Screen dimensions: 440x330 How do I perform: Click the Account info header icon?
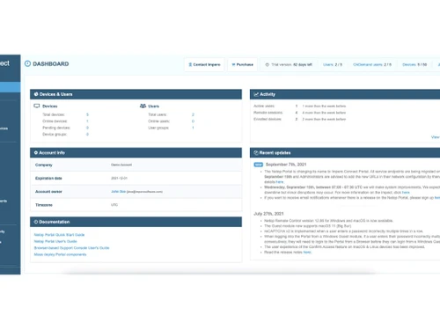(36, 152)
